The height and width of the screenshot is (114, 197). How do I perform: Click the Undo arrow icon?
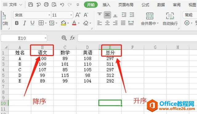tap(62, 5)
